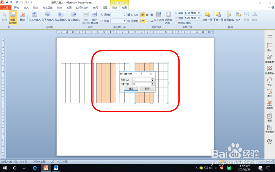Open the File (文件) tab
The height and width of the screenshot is (172, 275).
click(6, 8)
